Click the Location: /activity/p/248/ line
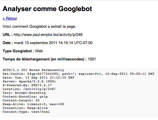 tap(29, 89)
